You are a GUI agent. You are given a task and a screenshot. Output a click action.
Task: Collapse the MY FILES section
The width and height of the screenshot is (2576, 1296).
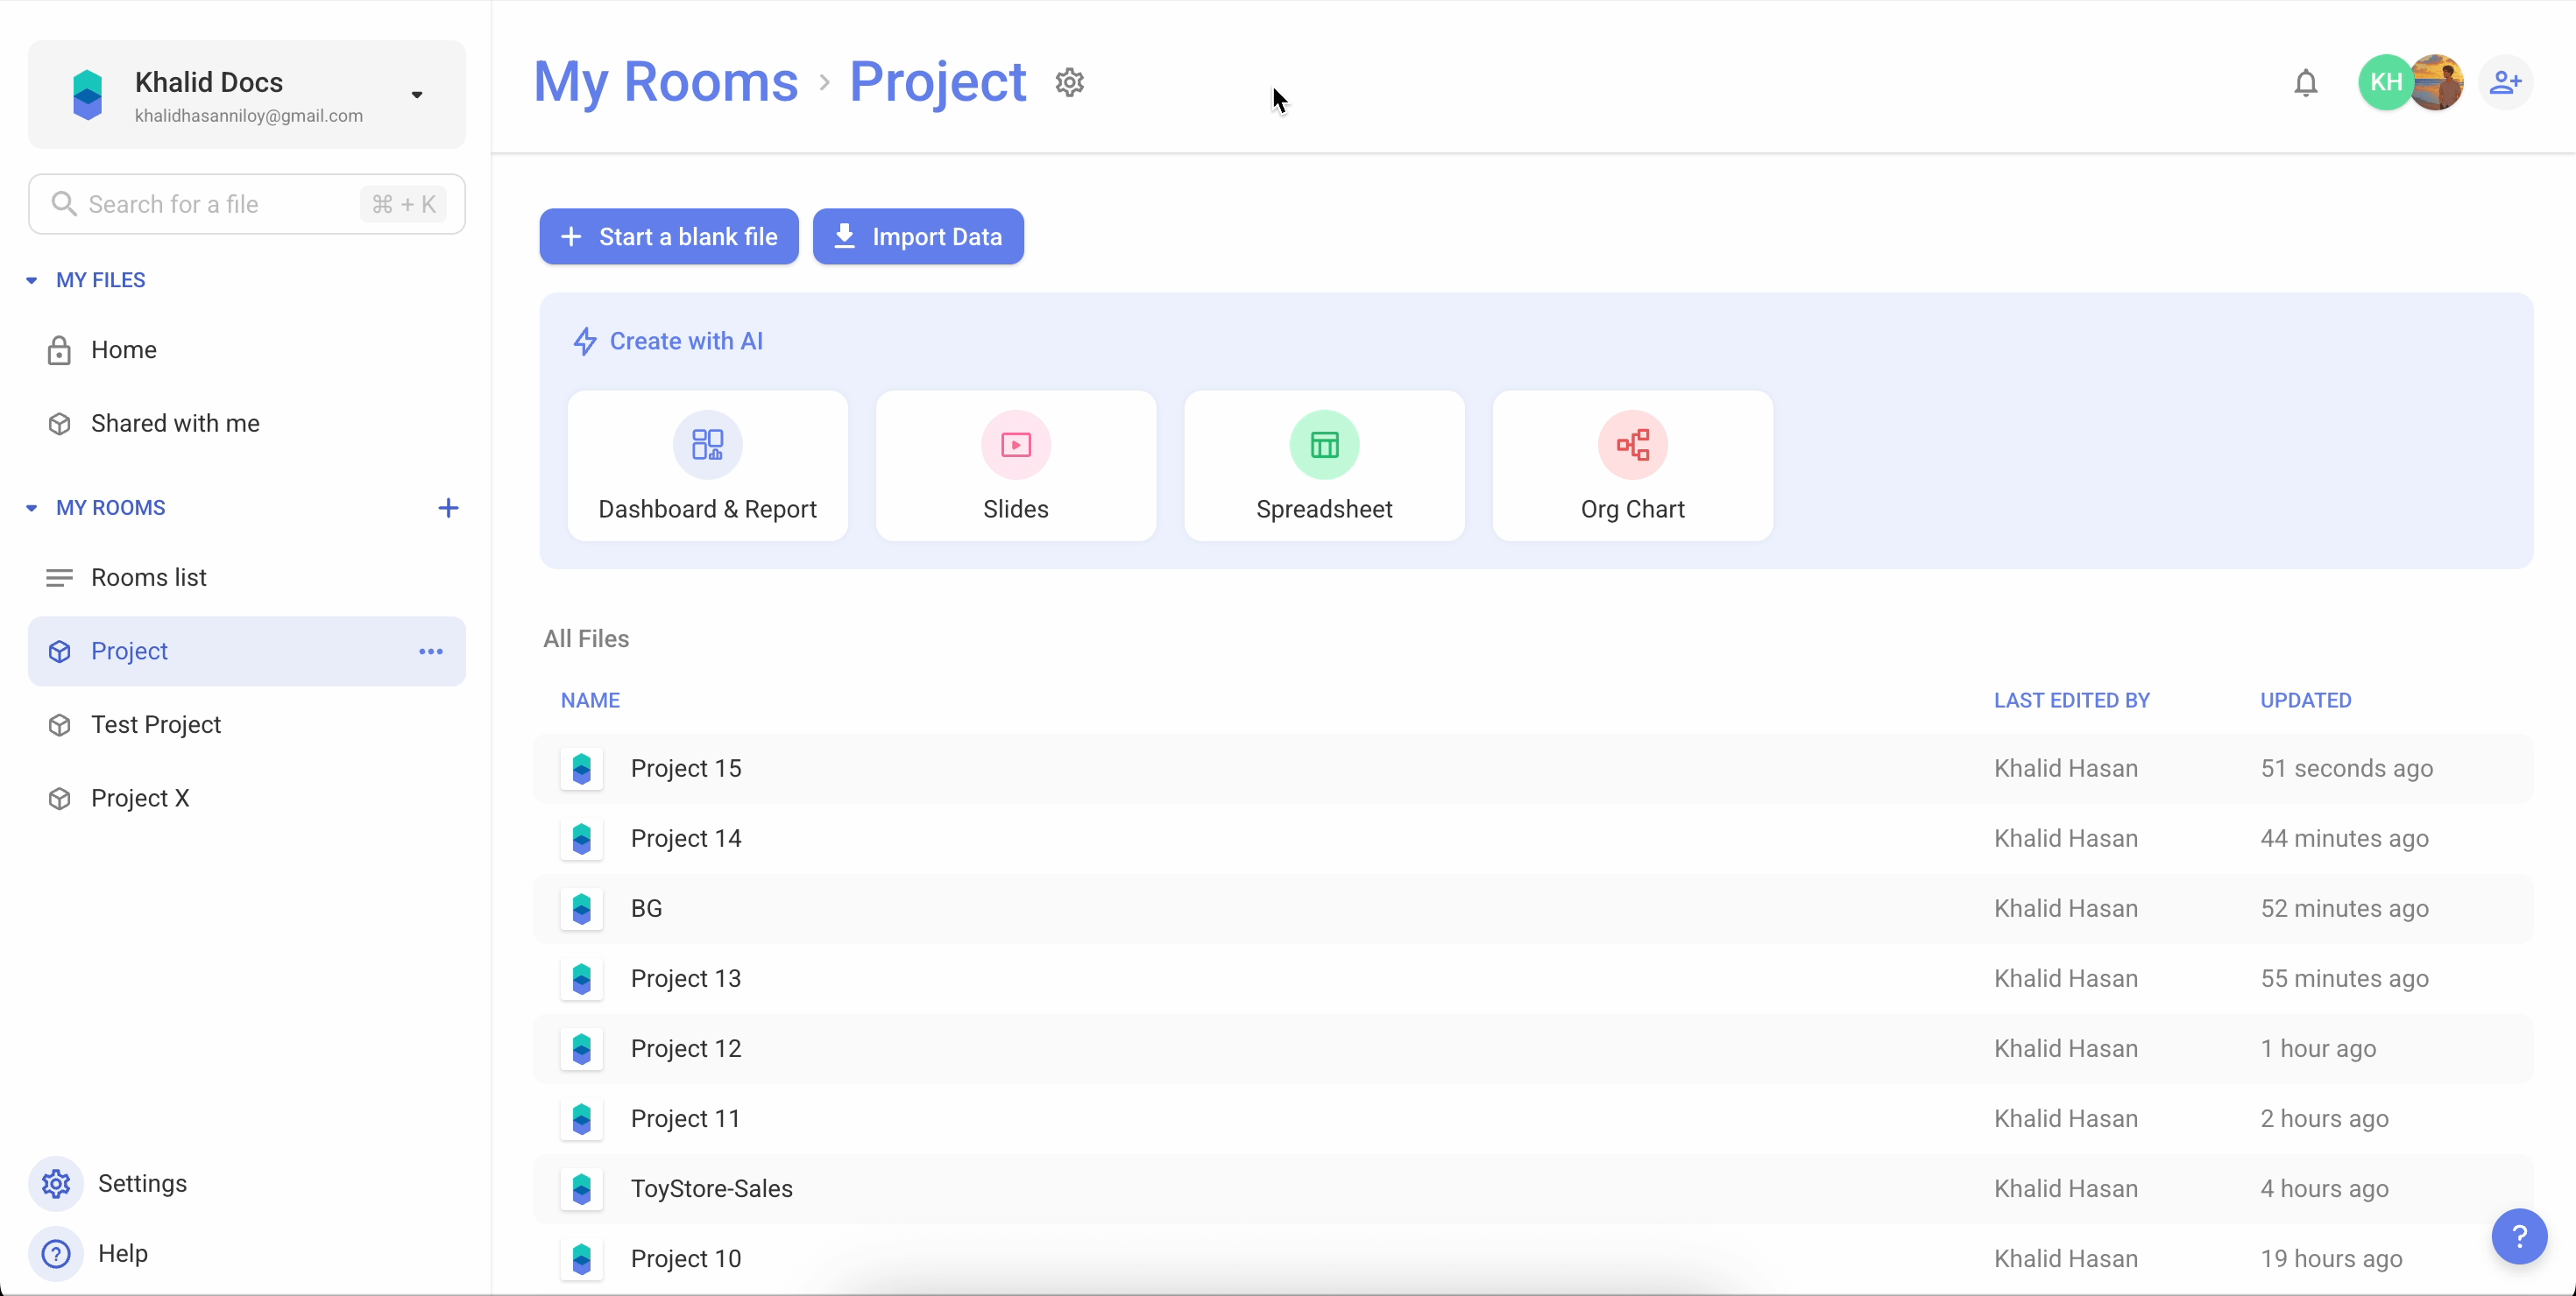(x=31, y=281)
